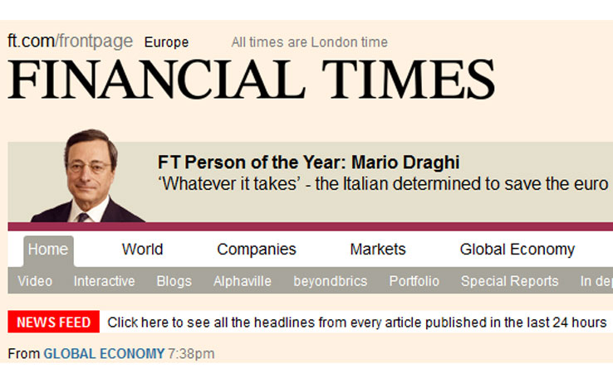Change the Europe edition selector
613x383 pixels.
(167, 42)
